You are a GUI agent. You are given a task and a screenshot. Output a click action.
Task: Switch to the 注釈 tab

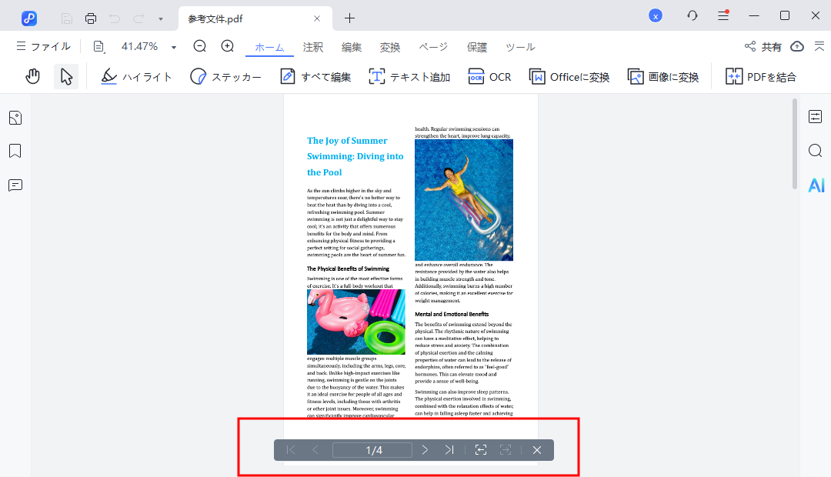coord(313,47)
